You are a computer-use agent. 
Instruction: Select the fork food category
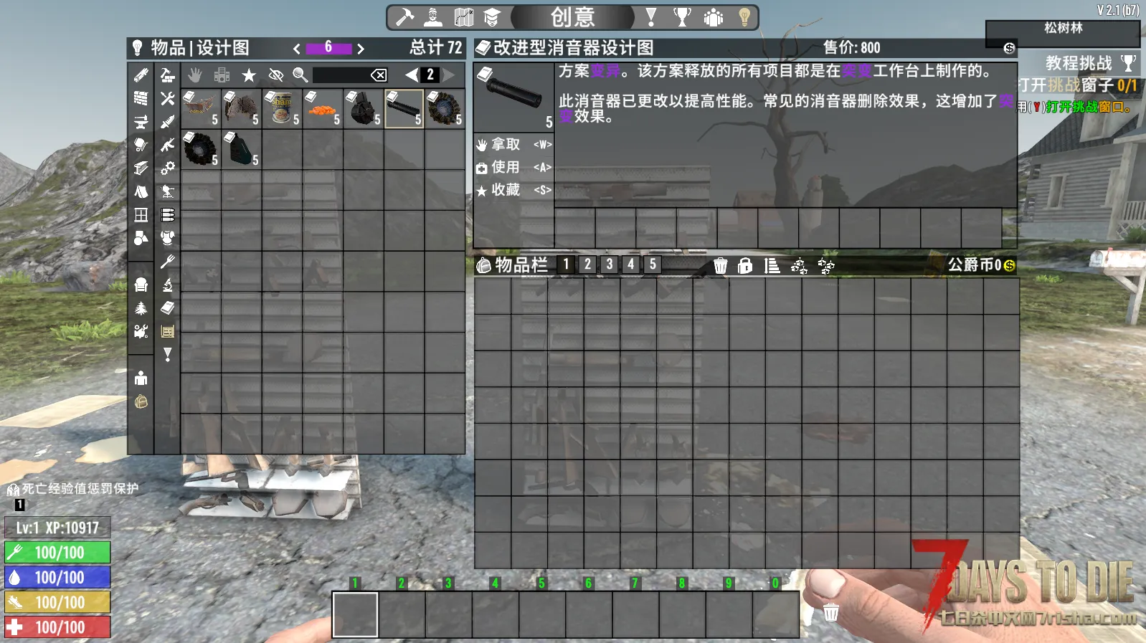(168, 262)
